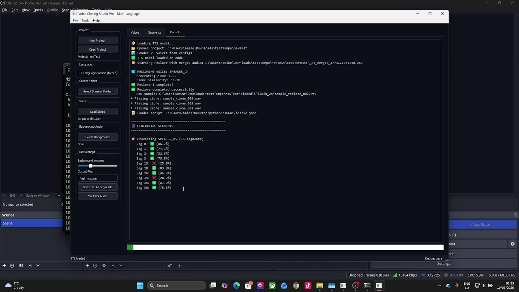Add a new source in OBS Sources toolbar
This screenshot has width=519, height=292.
[x=87, y=266]
